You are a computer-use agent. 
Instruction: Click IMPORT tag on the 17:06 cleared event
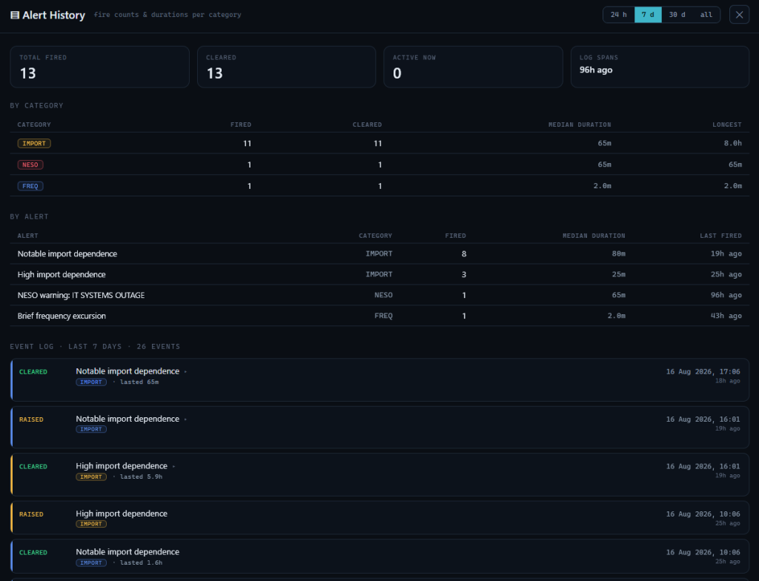point(91,382)
